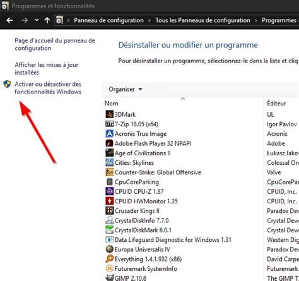Click the control panel icon in address bar

point(59,20)
